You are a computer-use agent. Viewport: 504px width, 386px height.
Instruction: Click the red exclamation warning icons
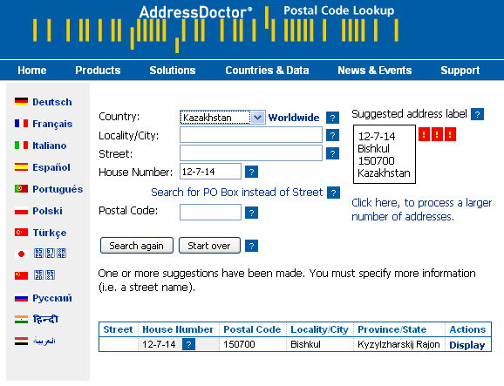pyautogui.click(x=437, y=134)
